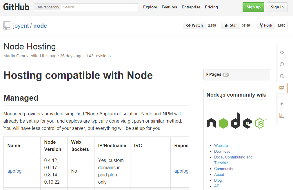Open the Wiki book icon in sidebar
Image resolution: width=293 pixels, height=190 pixels.
282,88
